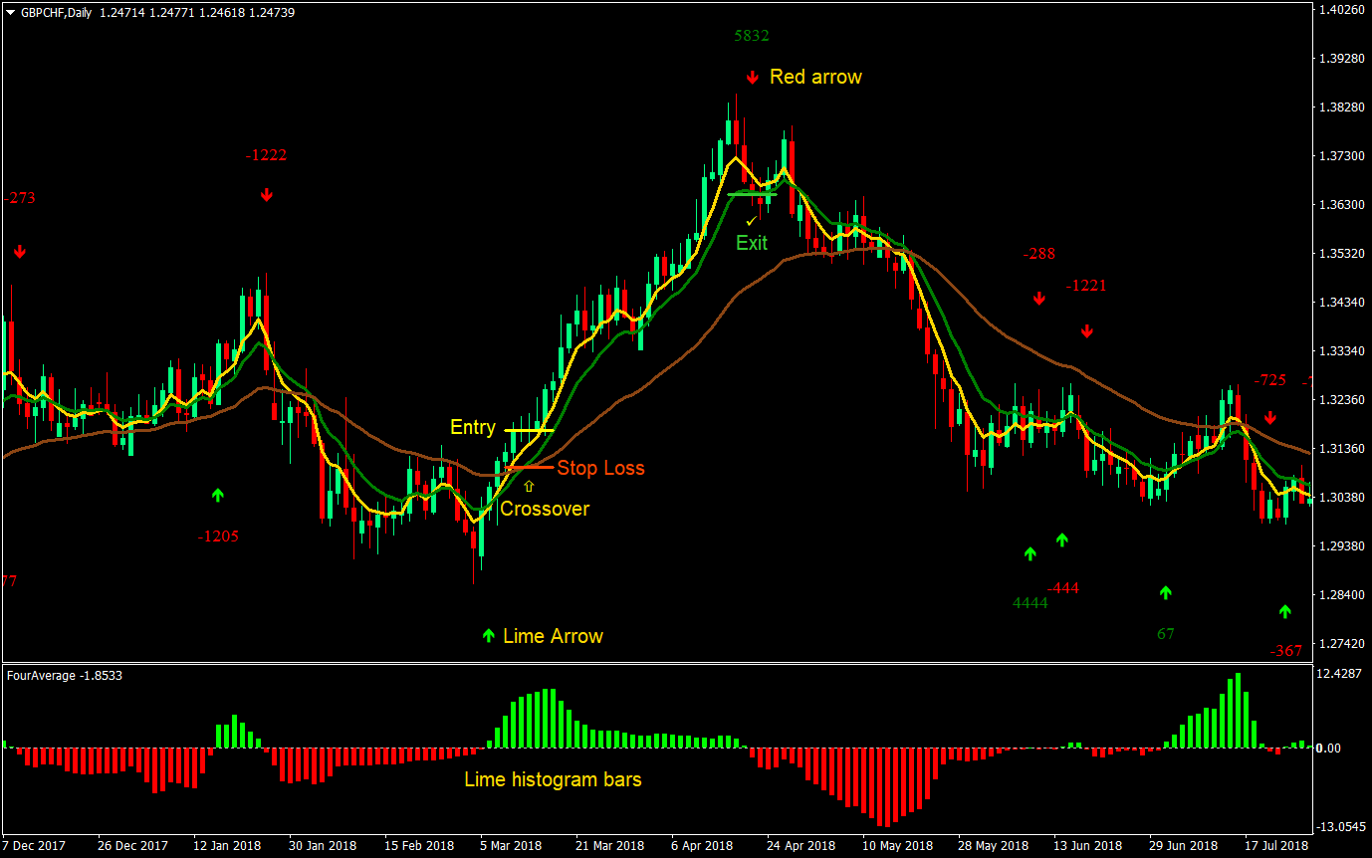Click the green up arrow above -1205
The image size is (1372, 858).
click(x=218, y=494)
